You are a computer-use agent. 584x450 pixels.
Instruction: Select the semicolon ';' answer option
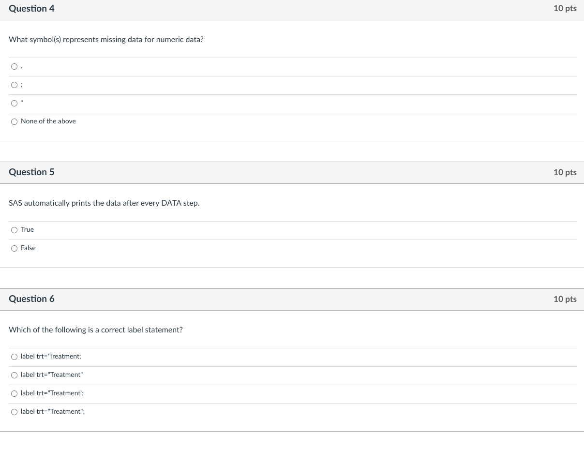[x=14, y=85]
